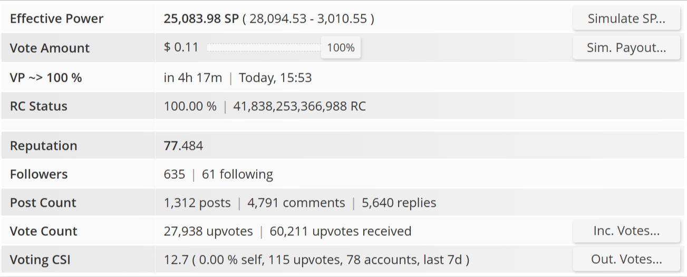The image size is (687, 277).
Task: Click the Vote Amount label
Action: tap(50, 48)
